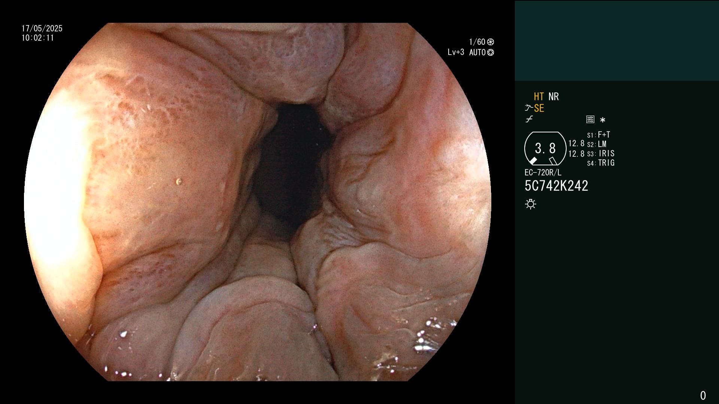Click the light source lamp icon
719x404 pixels.
pyautogui.click(x=531, y=204)
